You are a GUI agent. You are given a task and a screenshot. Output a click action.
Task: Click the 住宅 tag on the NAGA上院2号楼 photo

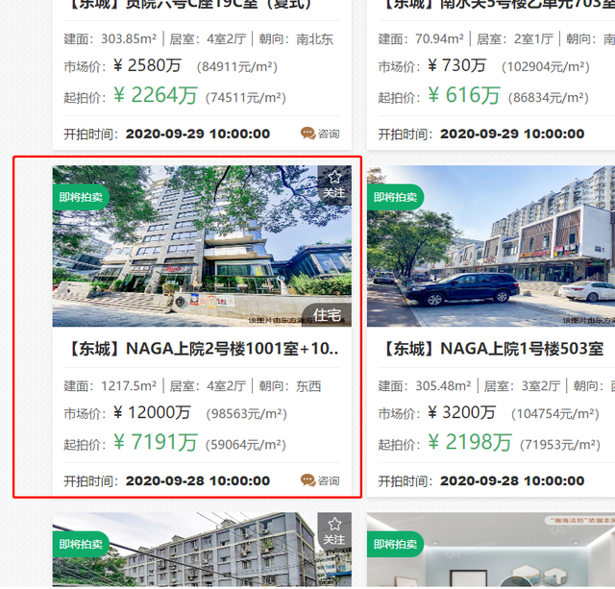(327, 315)
